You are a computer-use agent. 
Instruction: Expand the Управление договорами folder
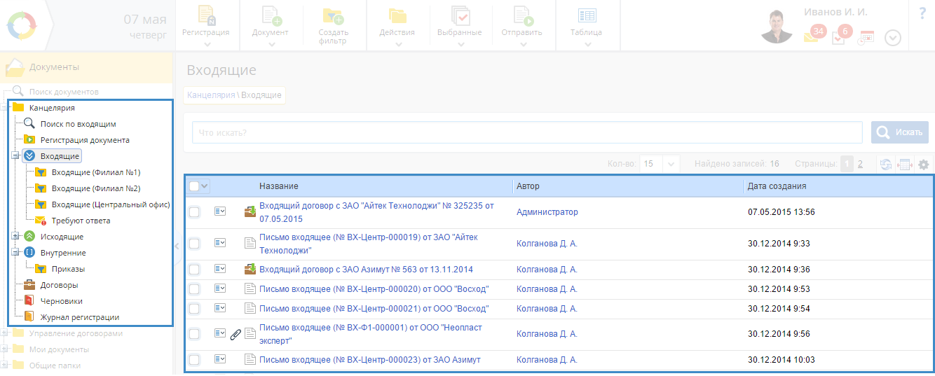[5, 333]
